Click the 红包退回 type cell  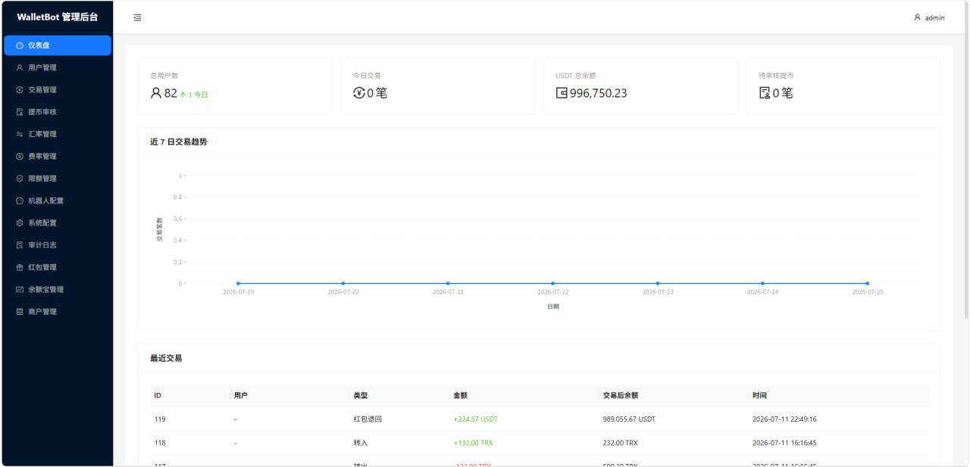pyautogui.click(x=367, y=419)
